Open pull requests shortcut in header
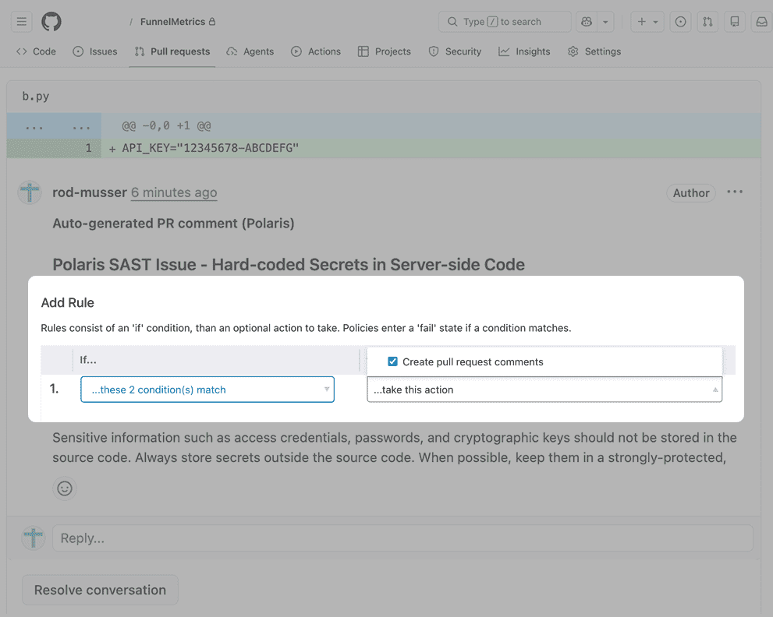This screenshot has height=617, width=773. pos(707,22)
